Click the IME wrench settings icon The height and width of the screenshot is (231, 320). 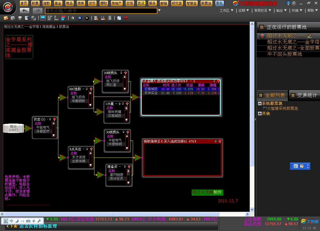coord(39,221)
